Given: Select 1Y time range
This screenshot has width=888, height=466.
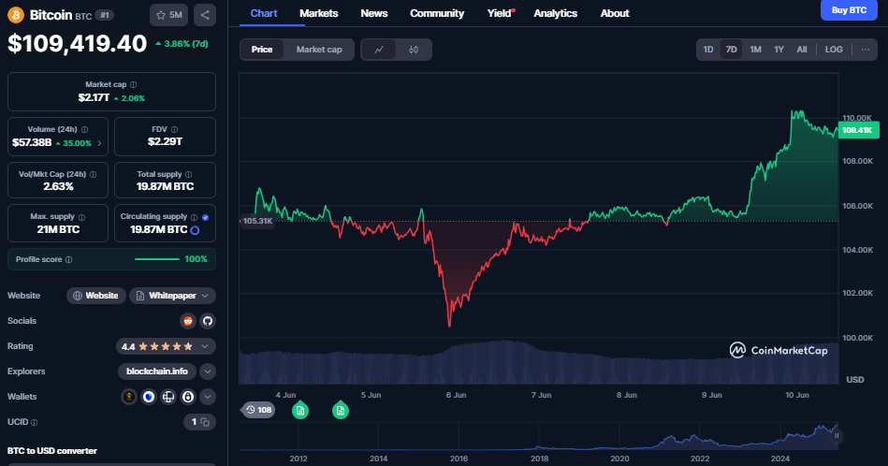Looking at the screenshot, I should point(779,50).
